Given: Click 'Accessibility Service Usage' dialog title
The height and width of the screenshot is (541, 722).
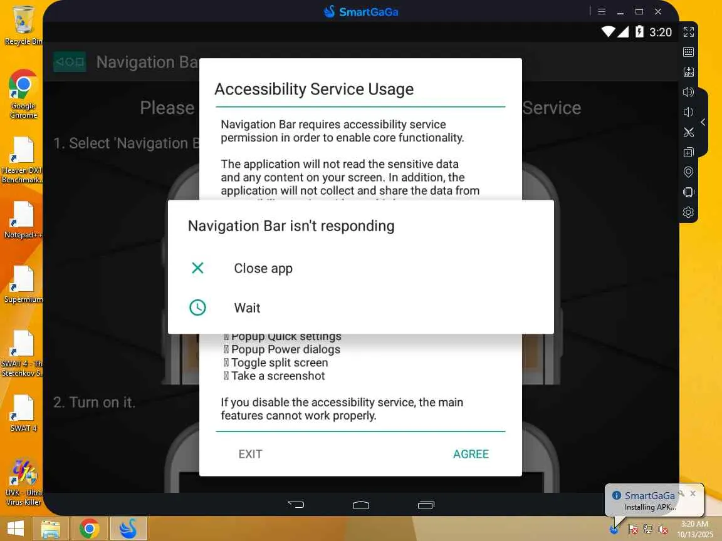Looking at the screenshot, I should (314, 90).
